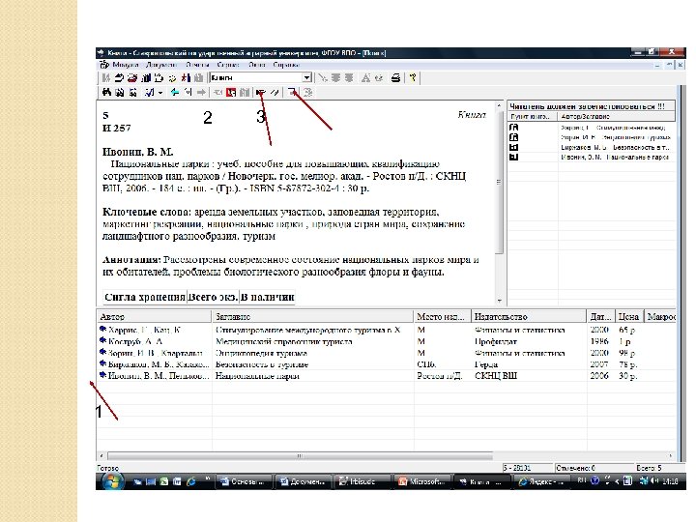Screen dimensions: 696x522
Task: Click the Профиздат publisher cell
Action: pyautogui.click(x=496, y=342)
